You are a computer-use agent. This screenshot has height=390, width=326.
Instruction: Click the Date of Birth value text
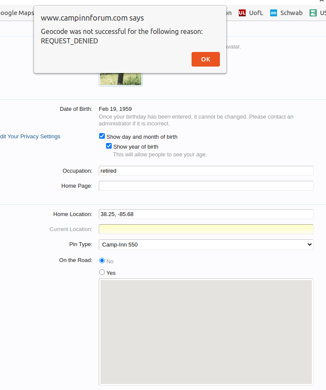(115, 109)
